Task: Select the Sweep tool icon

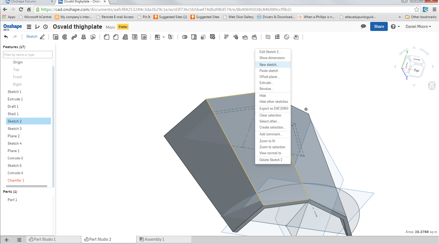Action: click(x=74, y=37)
